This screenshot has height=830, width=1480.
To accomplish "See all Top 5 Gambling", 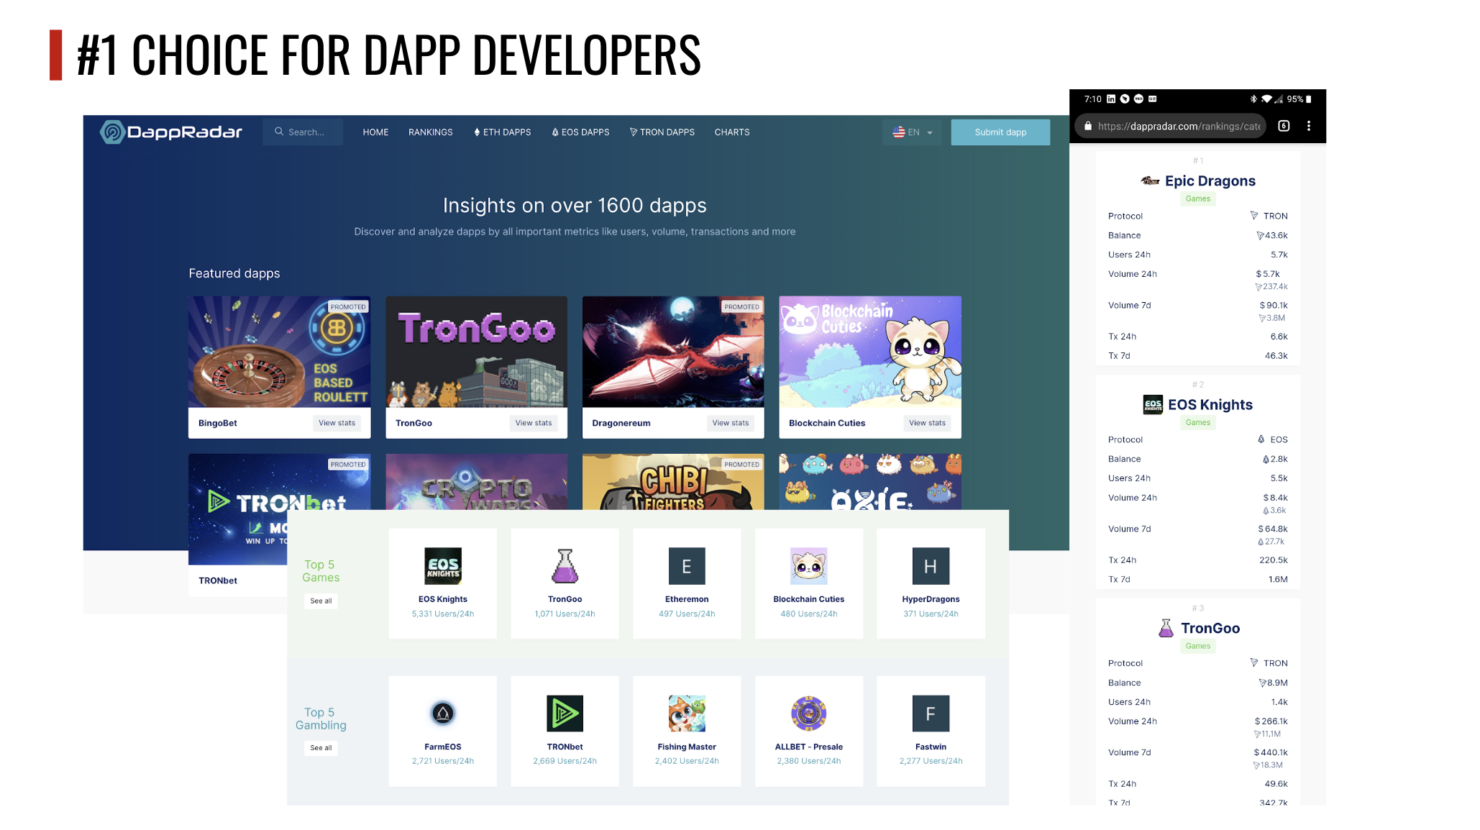I will (321, 748).
